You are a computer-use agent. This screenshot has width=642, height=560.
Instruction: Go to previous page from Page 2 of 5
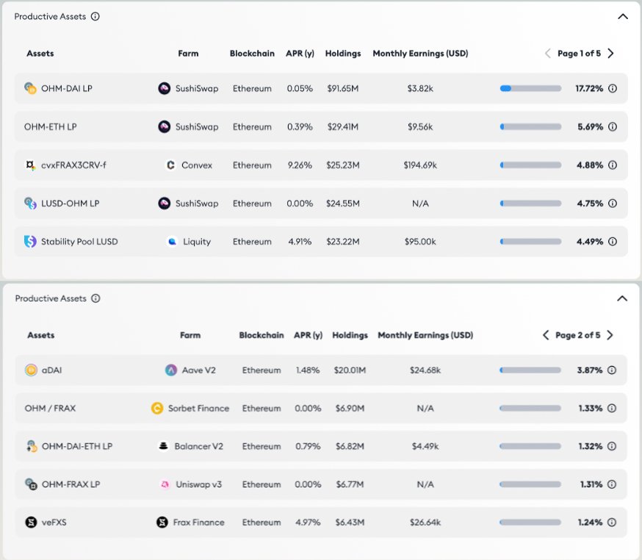coord(546,335)
